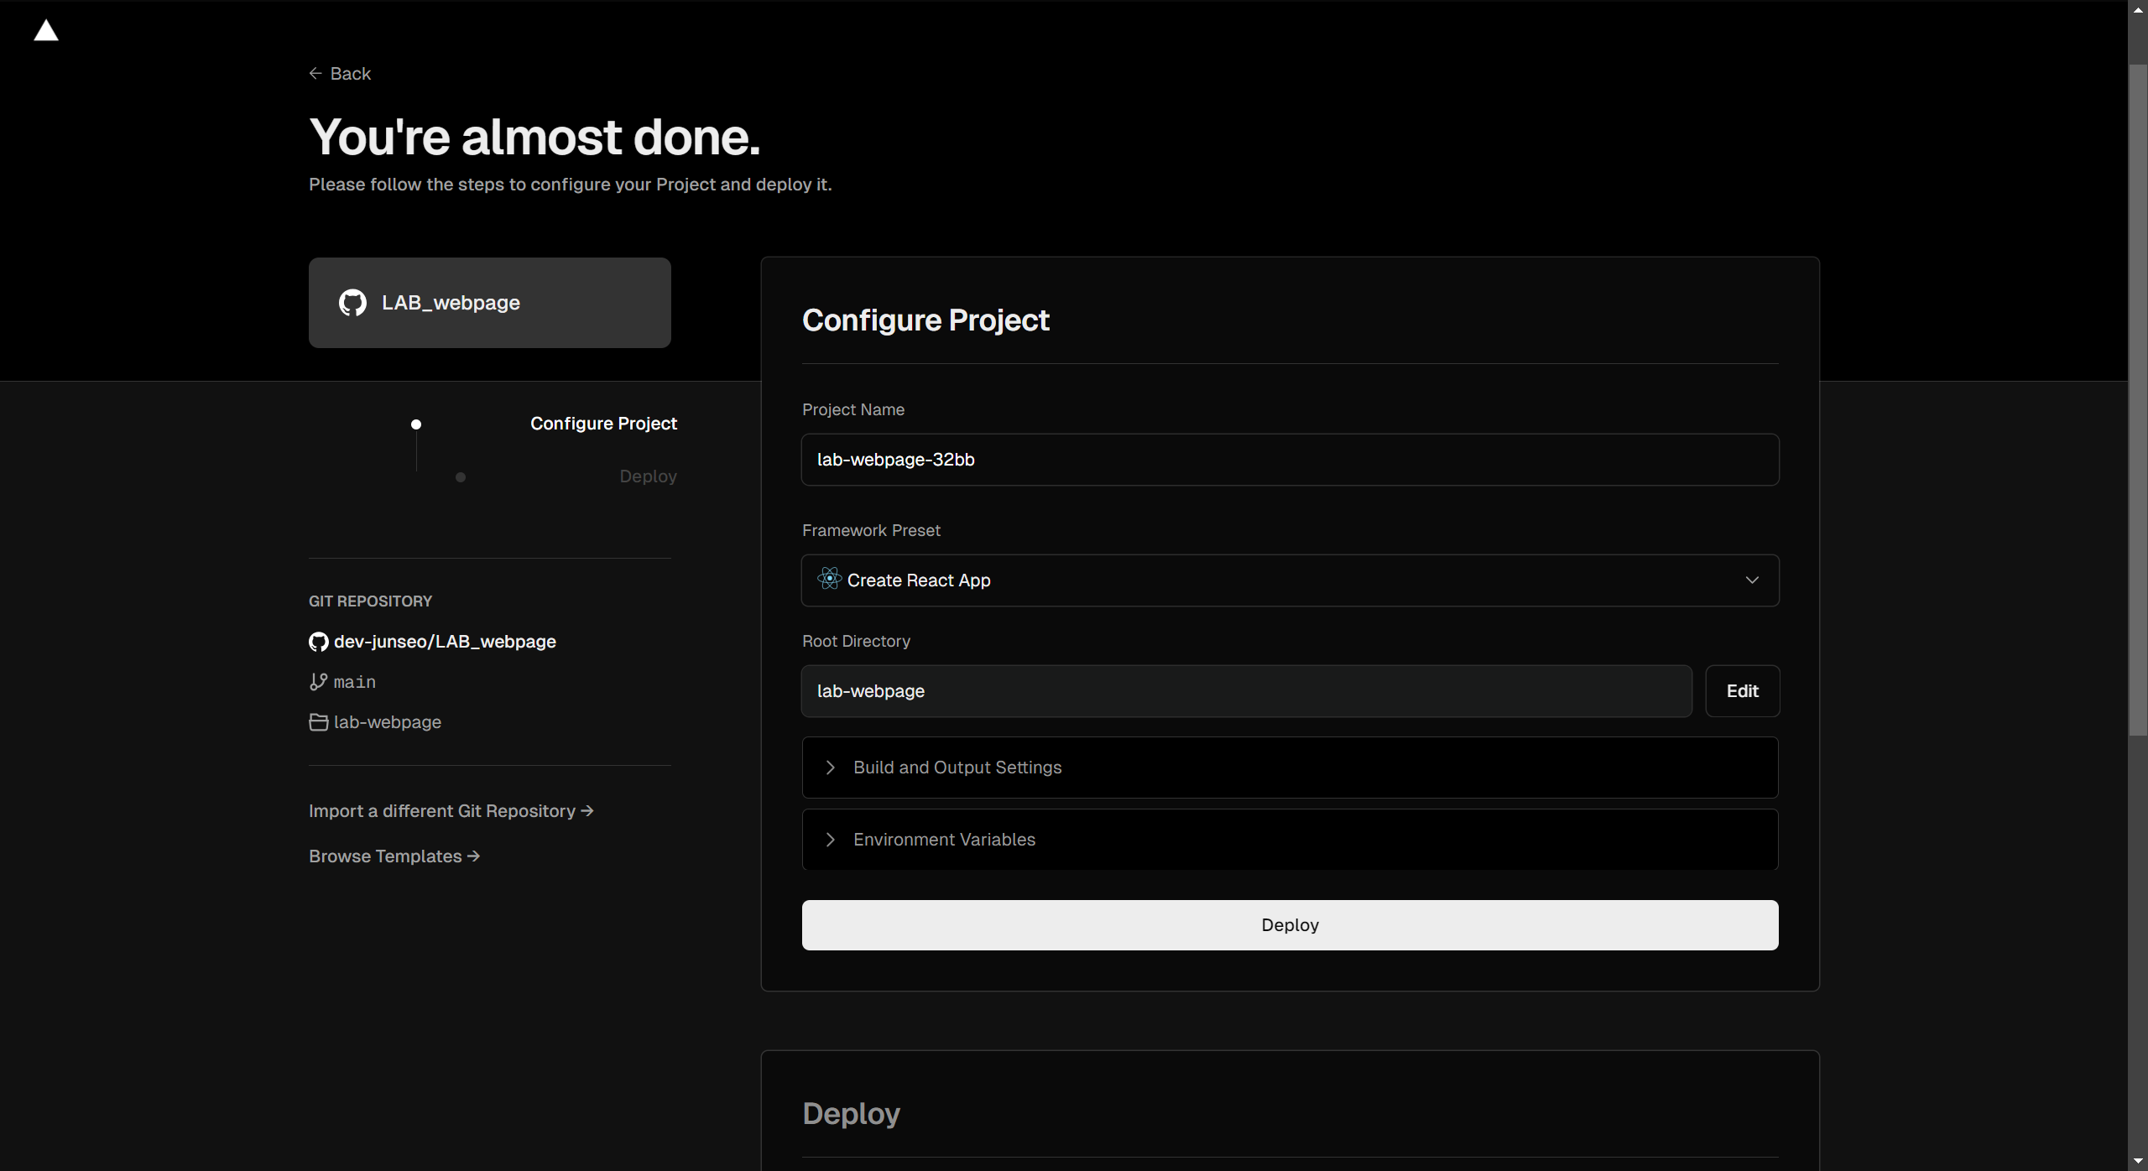Click GitHub icon beside dev-junseo/LAB_webpage
This screenshot has height=1171, width=2148.
click(x=318, y=642)
